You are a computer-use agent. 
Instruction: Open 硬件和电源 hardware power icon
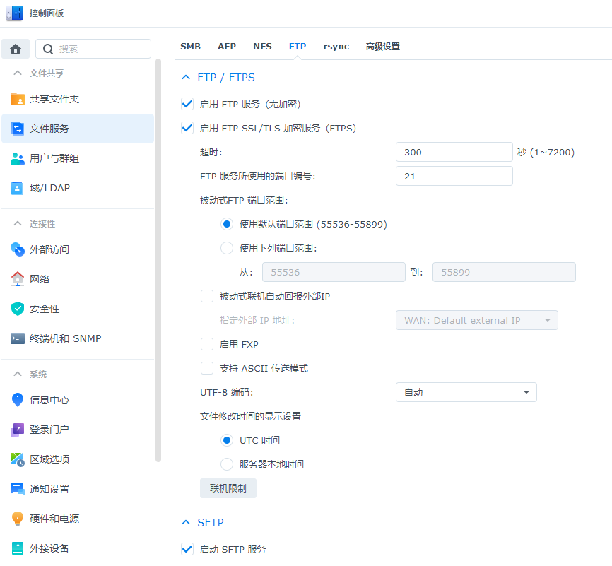(18, 519)
